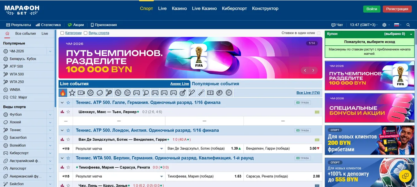Open scoreboard icon for Шенхаус — Тьен
This screenshot has height=187, width=417.
[x=317, y=112]
